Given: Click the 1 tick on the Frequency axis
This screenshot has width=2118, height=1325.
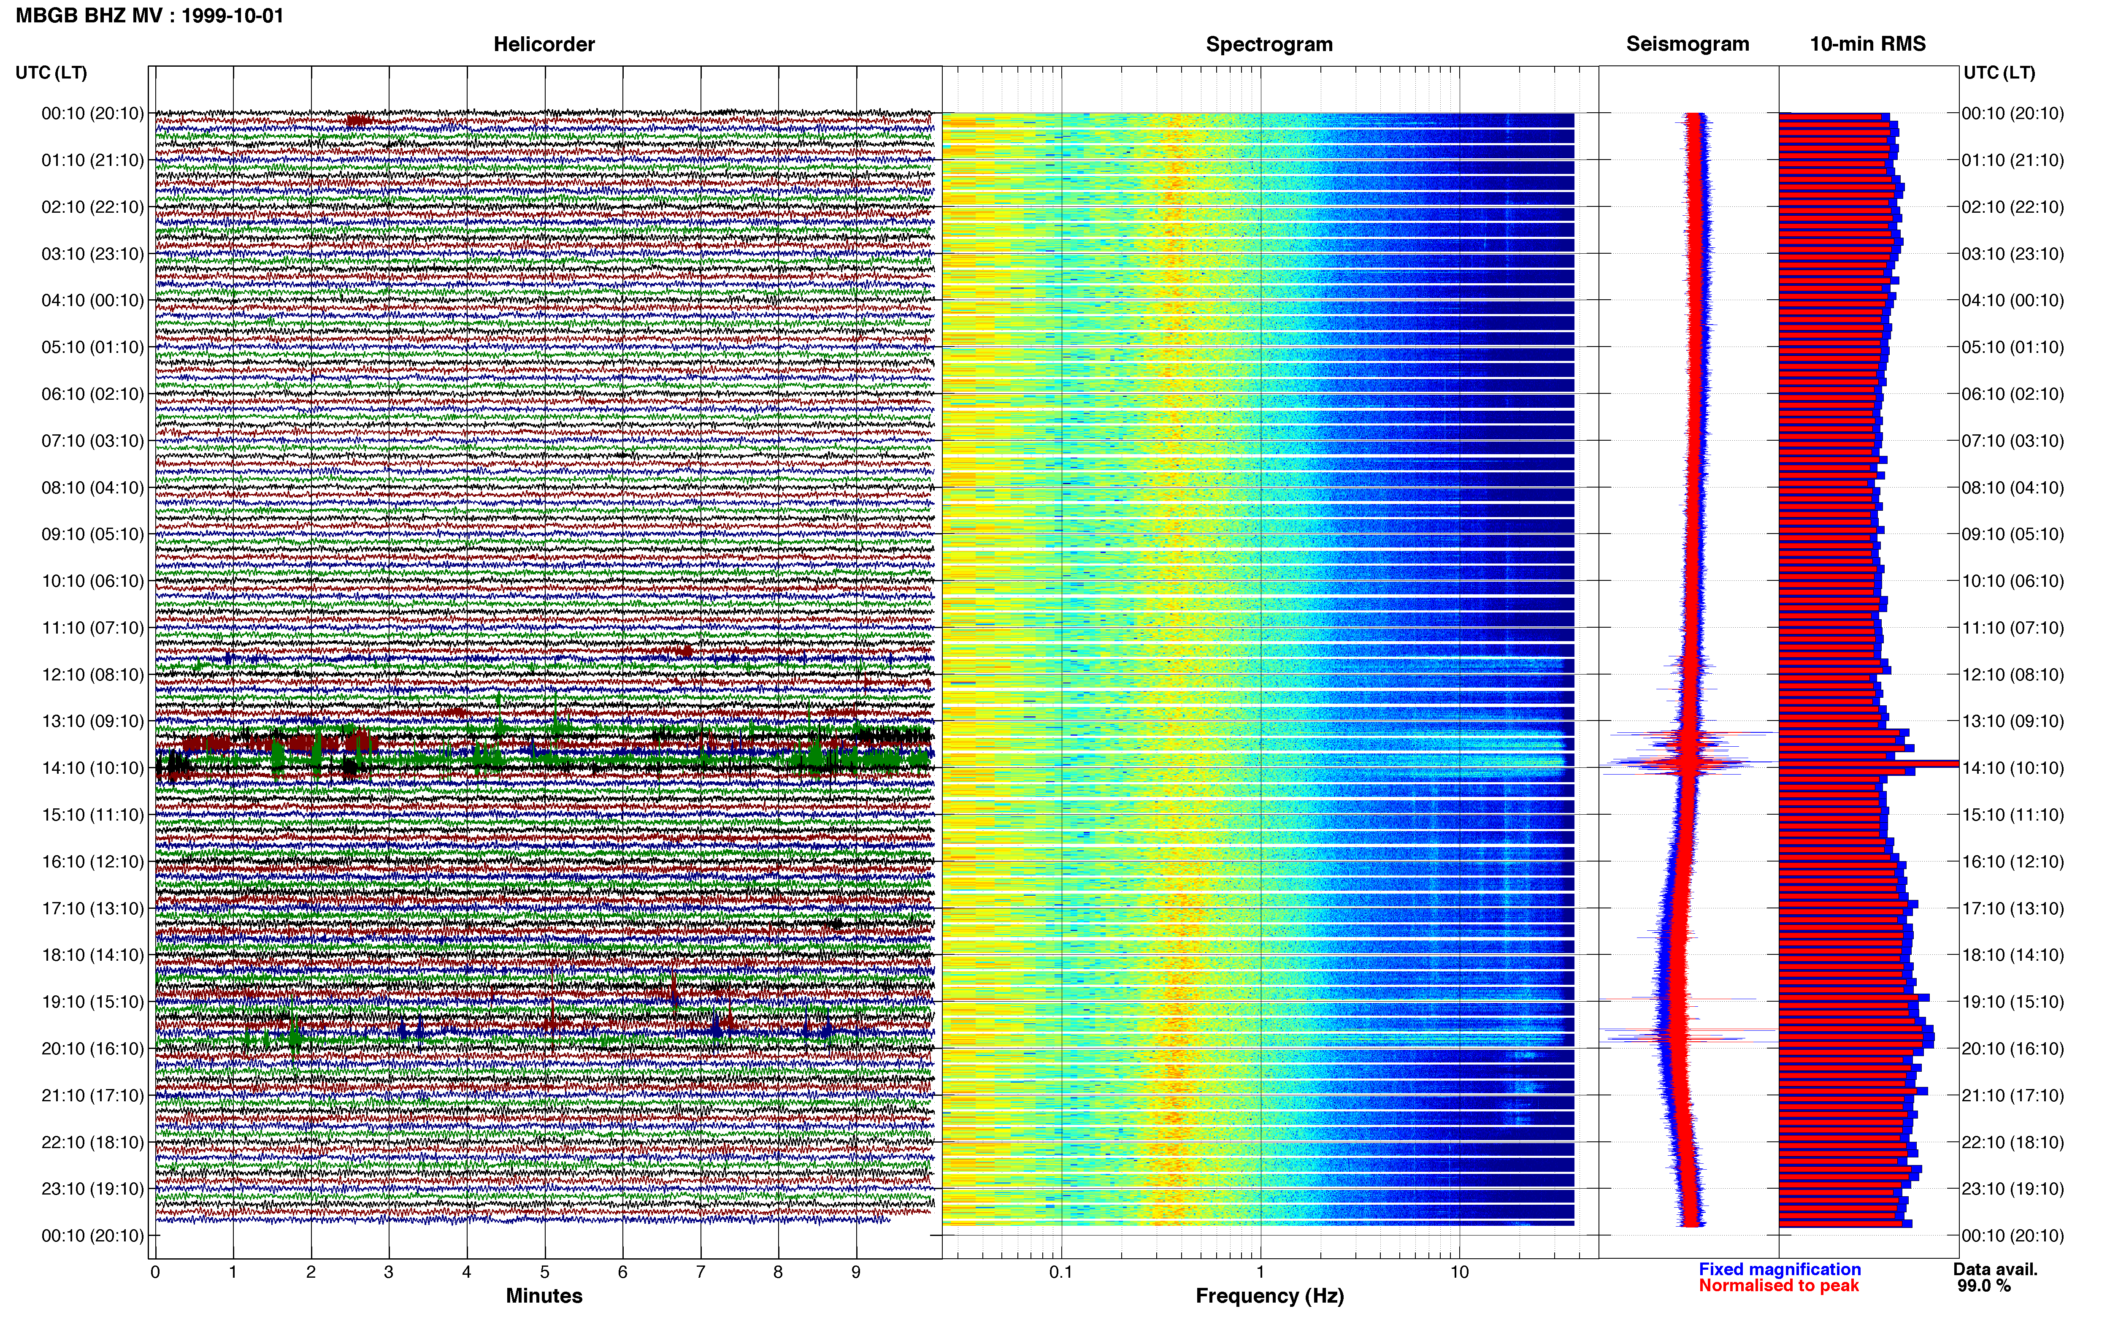Looking at the screenshot, I should (1261, 1272).
